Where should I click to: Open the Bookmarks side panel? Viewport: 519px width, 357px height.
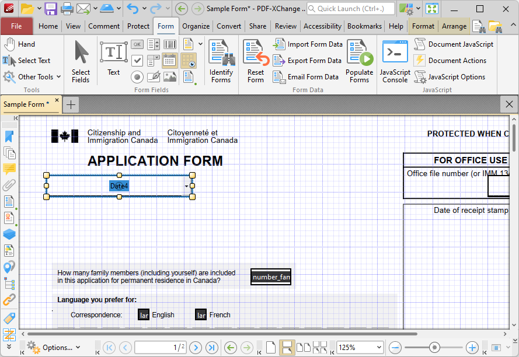point(9,136)
